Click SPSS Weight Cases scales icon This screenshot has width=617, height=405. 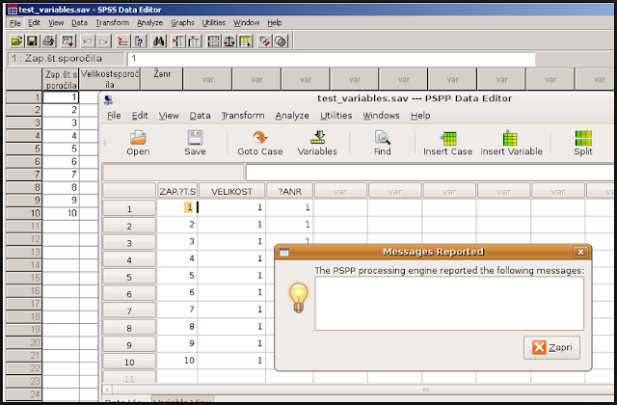(229, 40)
